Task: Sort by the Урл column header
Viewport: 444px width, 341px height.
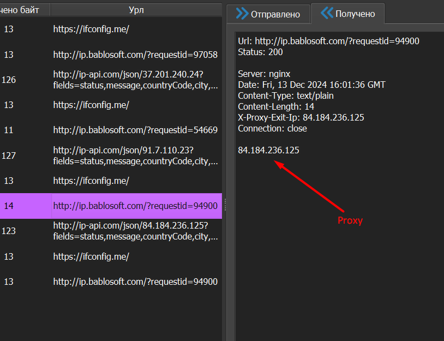Action: tap(136, 10)
